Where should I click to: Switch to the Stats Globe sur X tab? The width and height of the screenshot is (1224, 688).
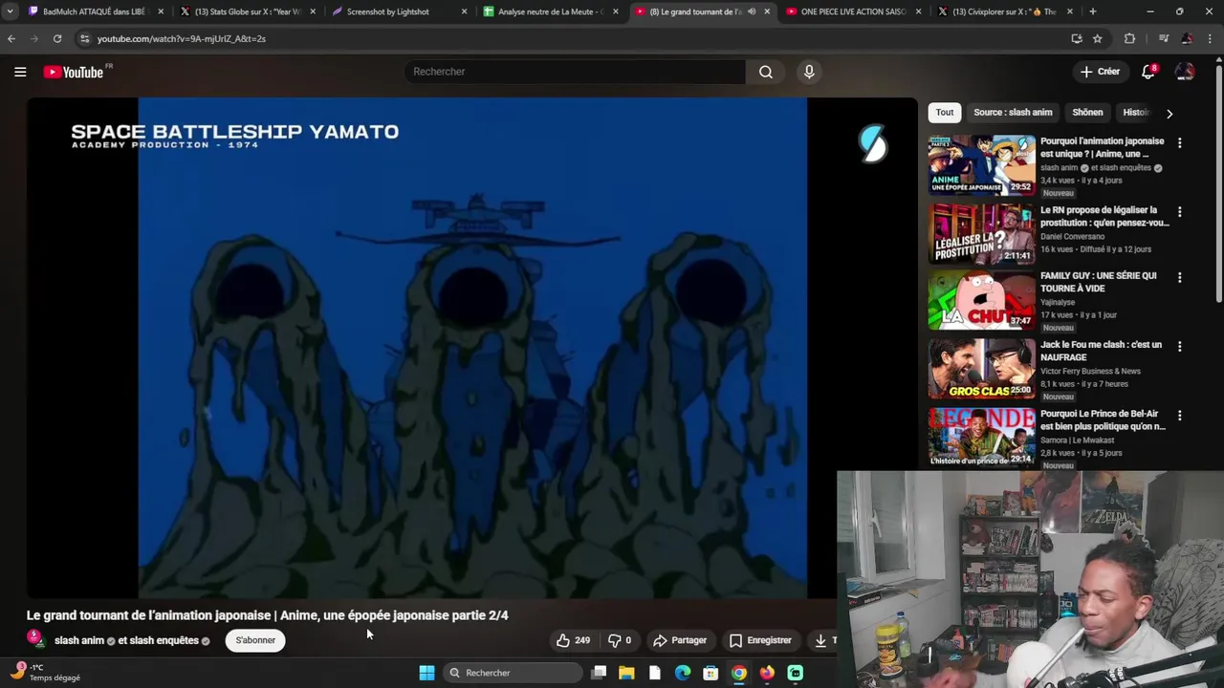point(248,11)
